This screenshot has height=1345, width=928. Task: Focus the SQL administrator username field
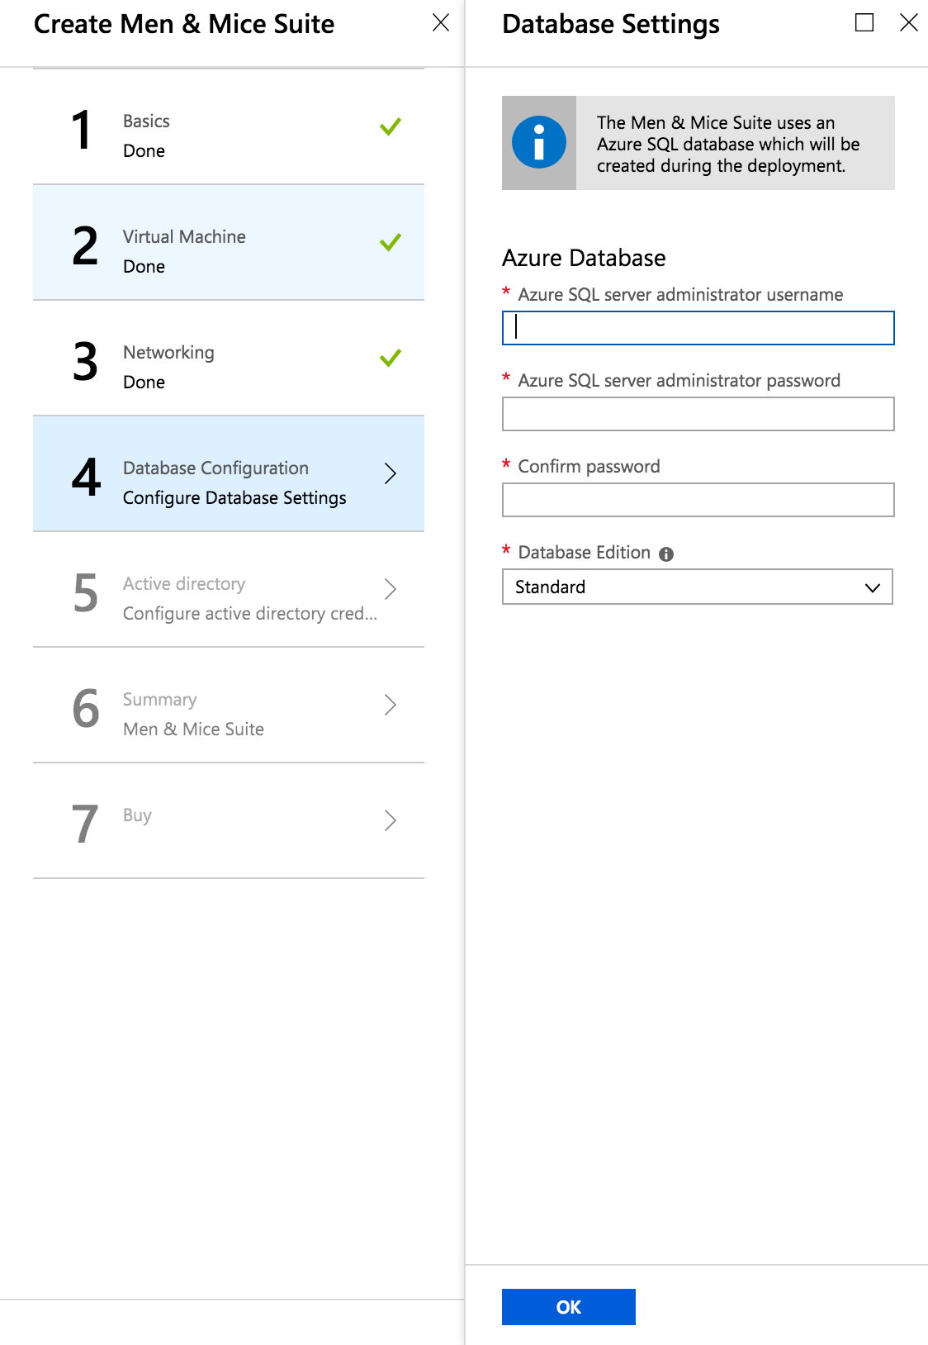[698, 328]
